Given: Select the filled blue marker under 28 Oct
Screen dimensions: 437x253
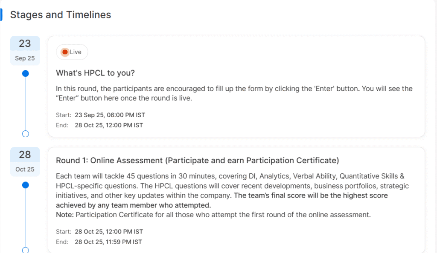Looking at the screenshot, I should (x=25, y=185).
